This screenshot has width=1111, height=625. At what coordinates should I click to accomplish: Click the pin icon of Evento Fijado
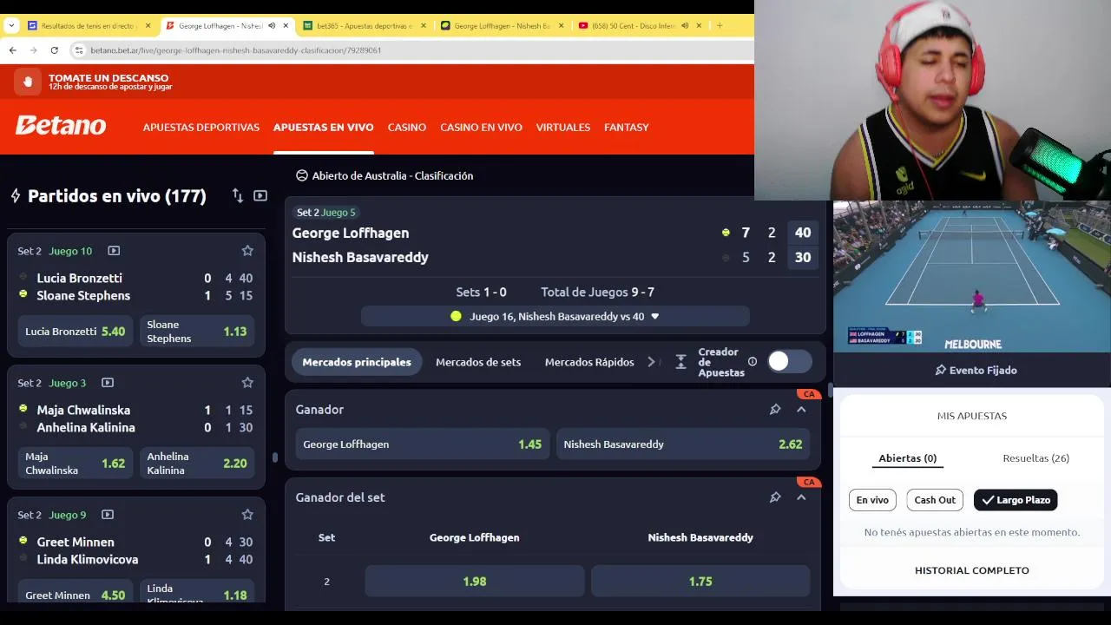point(940,370)
